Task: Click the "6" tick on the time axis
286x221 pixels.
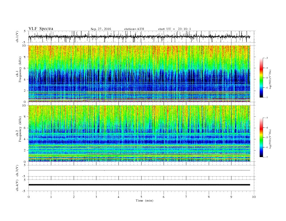Action: (x=164, y=197)
